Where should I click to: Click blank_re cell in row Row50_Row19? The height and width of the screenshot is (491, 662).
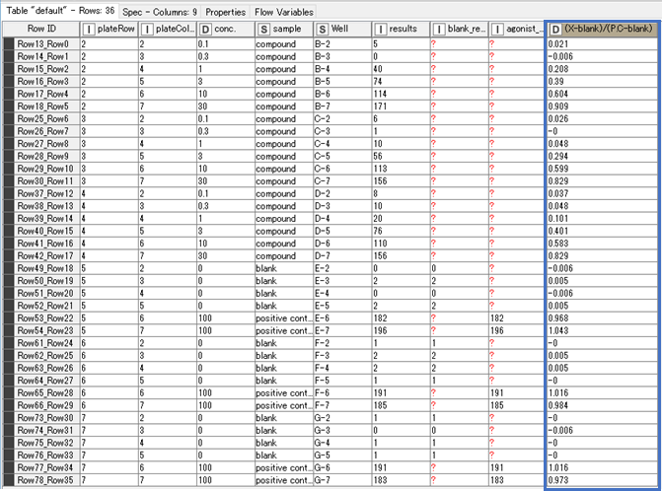(x=459, y=281)
